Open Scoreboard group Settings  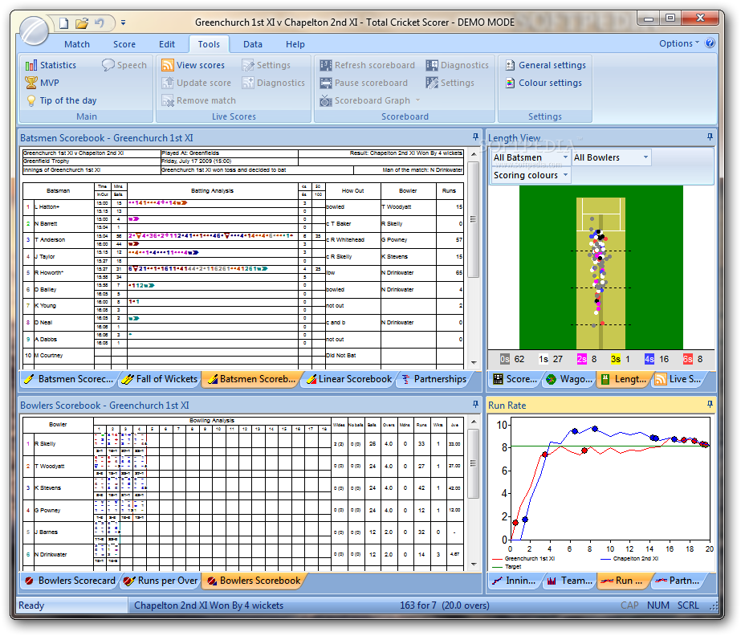tap(450, 83)
